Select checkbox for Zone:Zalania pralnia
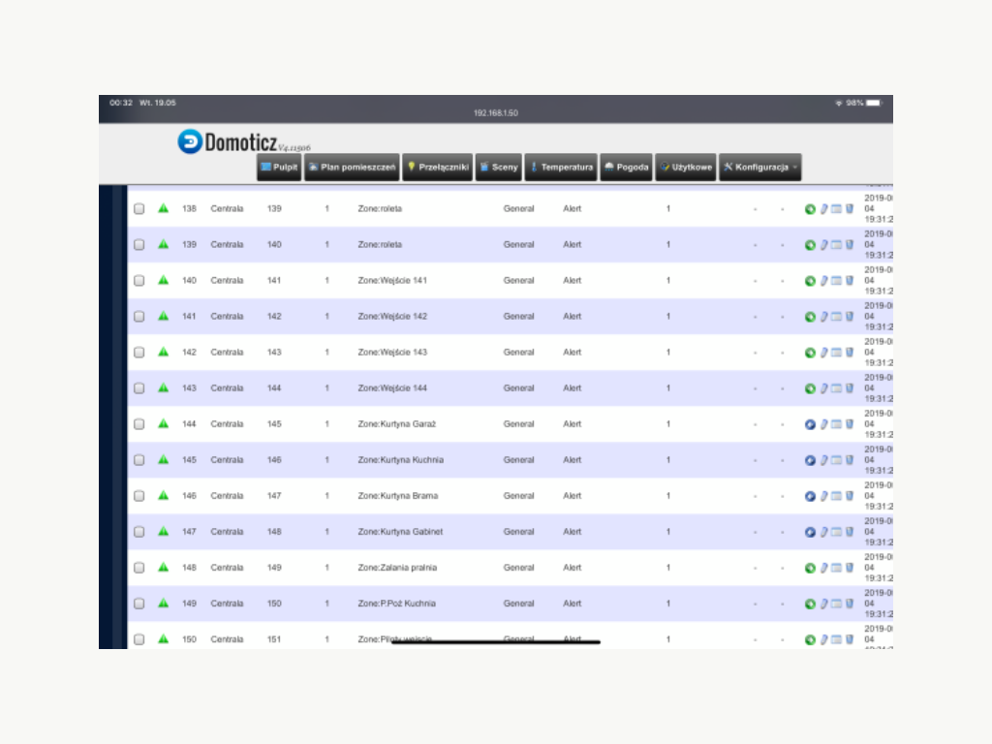 (x=139, y=568)
